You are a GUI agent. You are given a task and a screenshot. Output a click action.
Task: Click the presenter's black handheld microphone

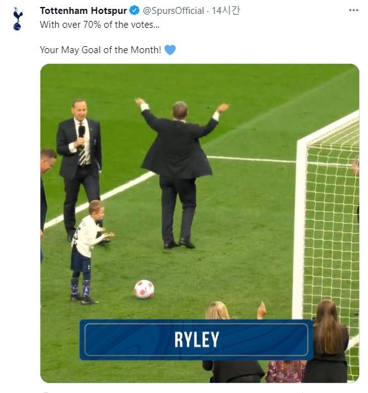tap(82, 132)
